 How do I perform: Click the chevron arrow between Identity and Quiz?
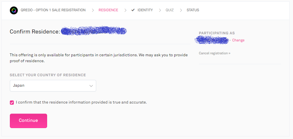point(160,10)
